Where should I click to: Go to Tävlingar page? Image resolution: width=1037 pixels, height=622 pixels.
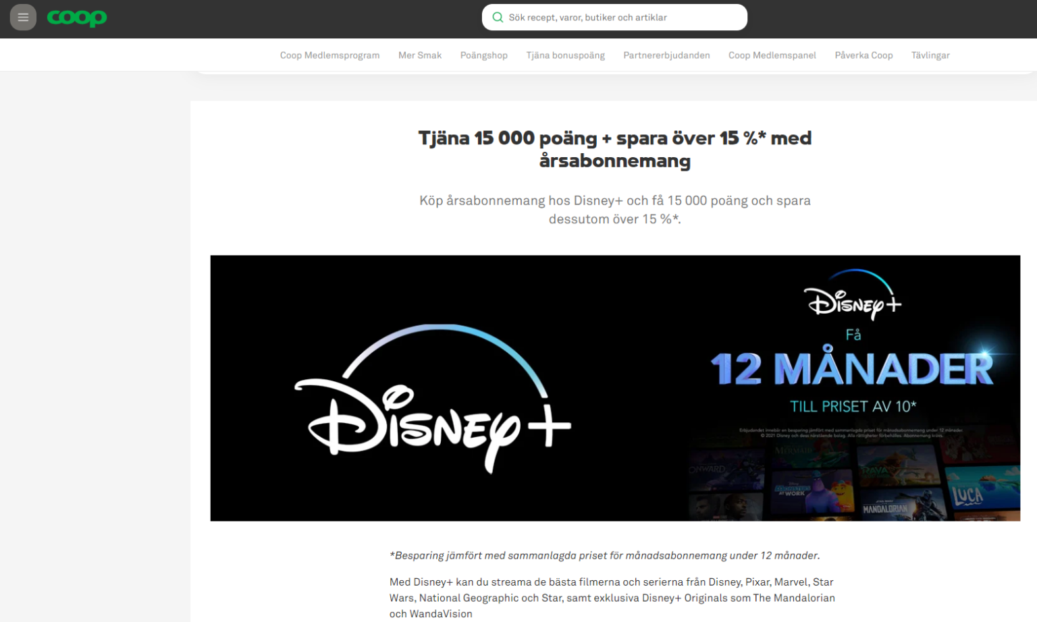(930, 55)
